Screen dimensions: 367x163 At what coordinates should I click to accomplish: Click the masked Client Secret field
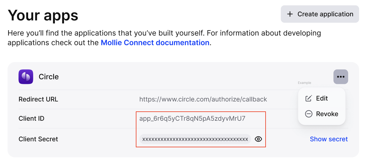(195, 139)
